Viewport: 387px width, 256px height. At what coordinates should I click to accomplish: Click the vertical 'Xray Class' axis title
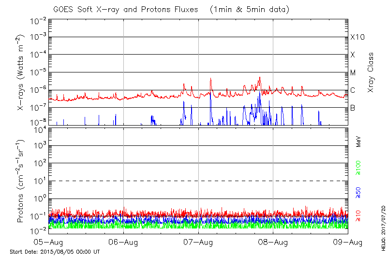click(x=371, y=72)
